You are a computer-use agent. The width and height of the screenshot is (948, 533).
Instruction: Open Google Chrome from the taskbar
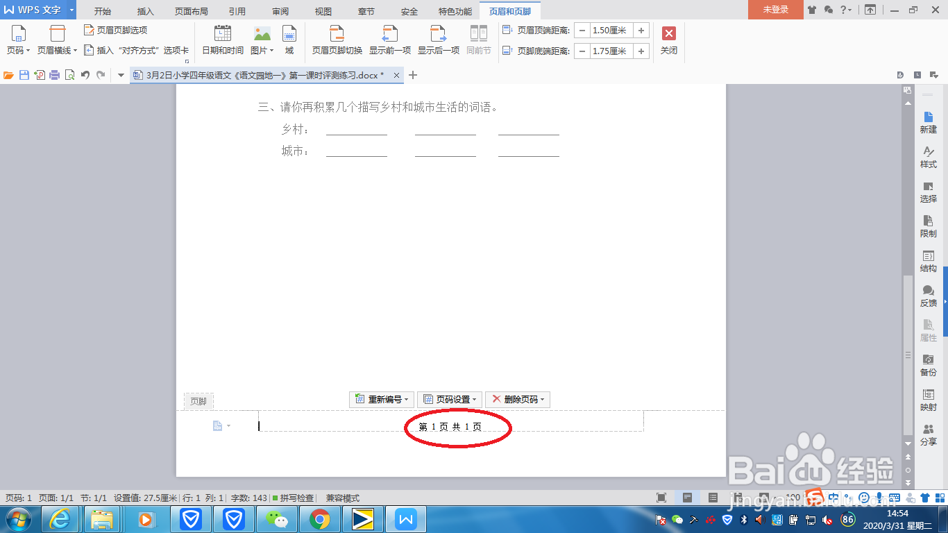click(320, 519)
